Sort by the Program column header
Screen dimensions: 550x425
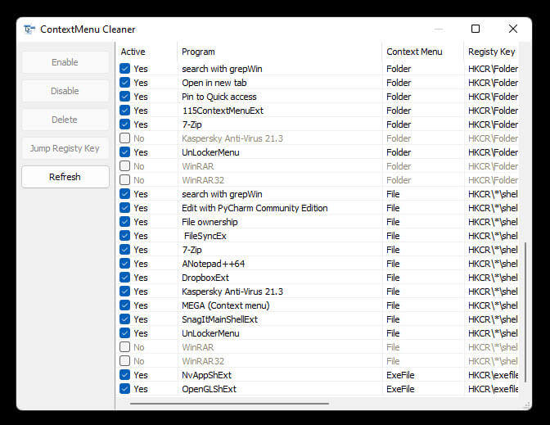[280, 52]
